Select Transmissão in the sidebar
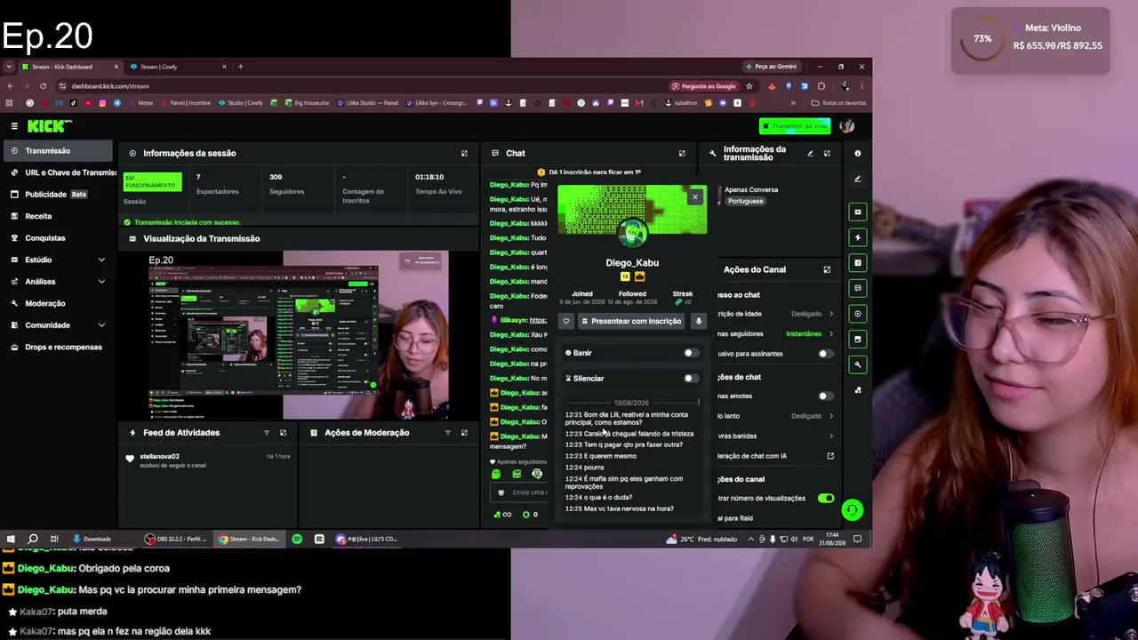The image size is (1138, 640). click(57, 151)
